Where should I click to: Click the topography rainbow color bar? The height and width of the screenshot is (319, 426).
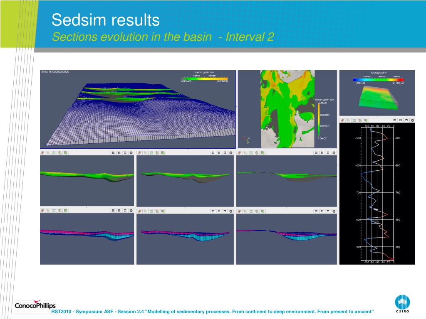tap(379, 79)
